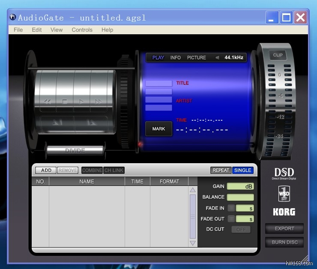Switch to the INFO tab
This screenshot has height=269, width=317.
[175, 57]
